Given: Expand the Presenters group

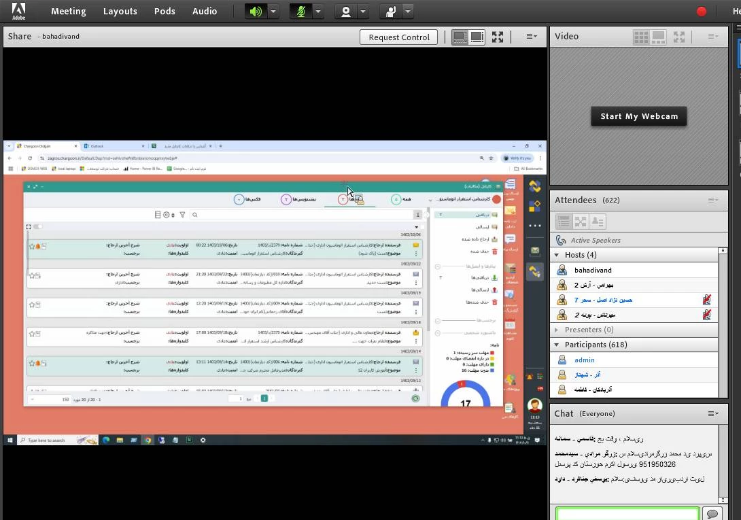Looking at the screenshot, I should pos(557,330).
